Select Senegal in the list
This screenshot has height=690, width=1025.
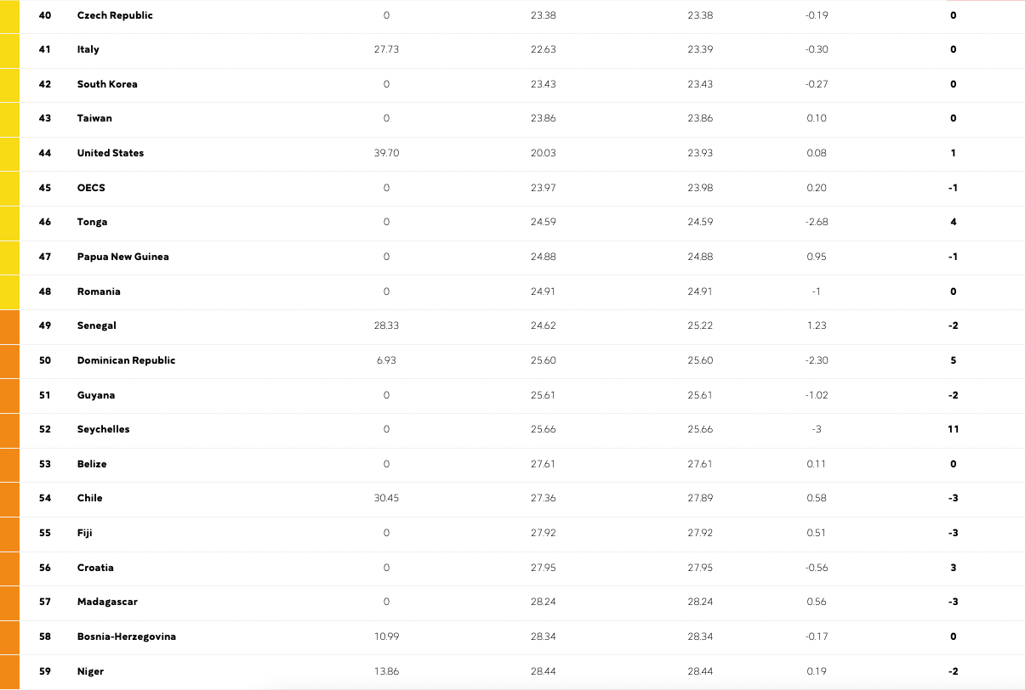pos(96,325)
